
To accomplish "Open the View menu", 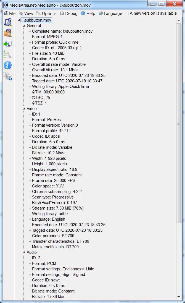I will [26, 13].
